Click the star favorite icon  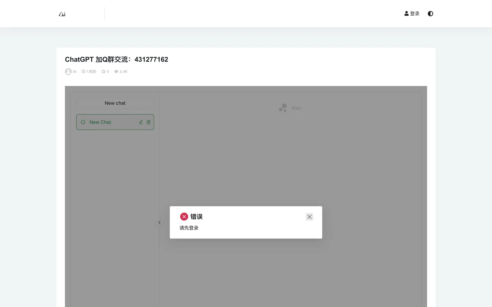pos(104,72)
